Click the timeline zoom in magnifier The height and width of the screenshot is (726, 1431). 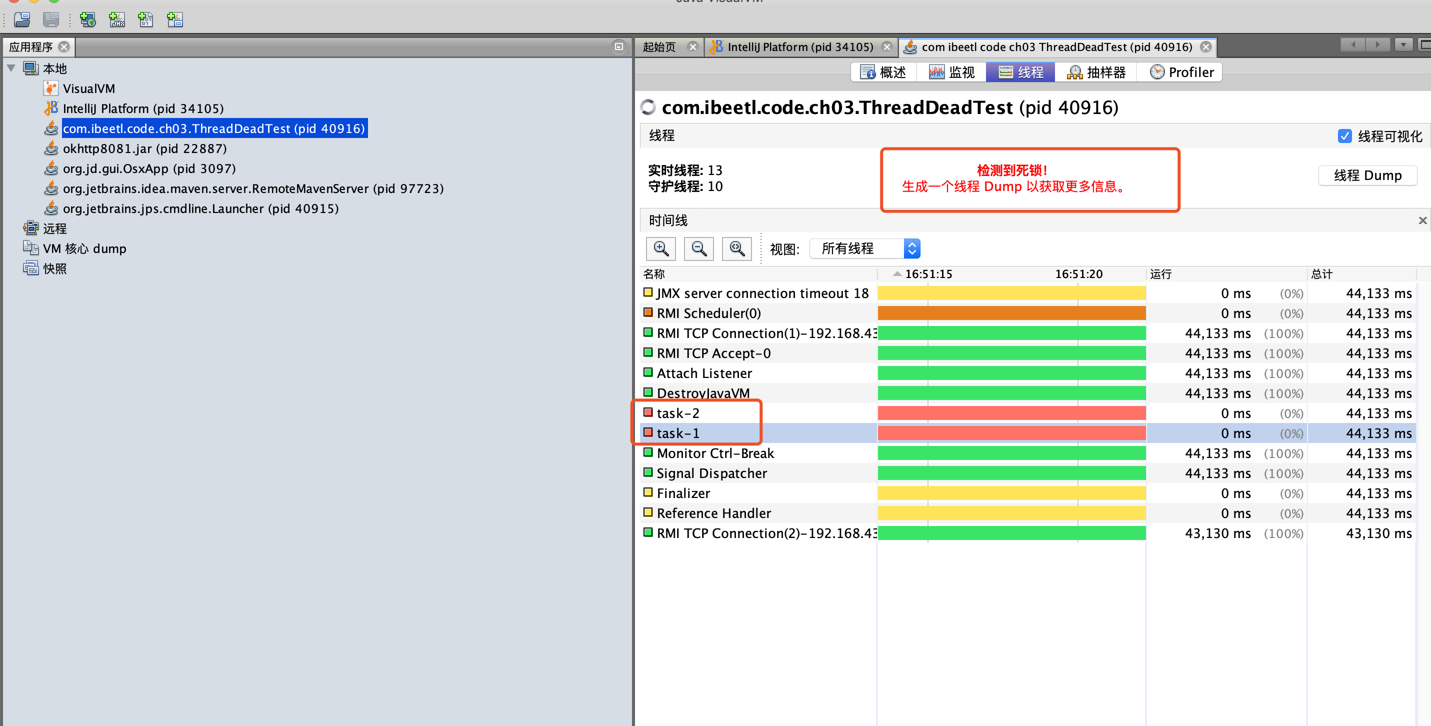coord(661,248)
